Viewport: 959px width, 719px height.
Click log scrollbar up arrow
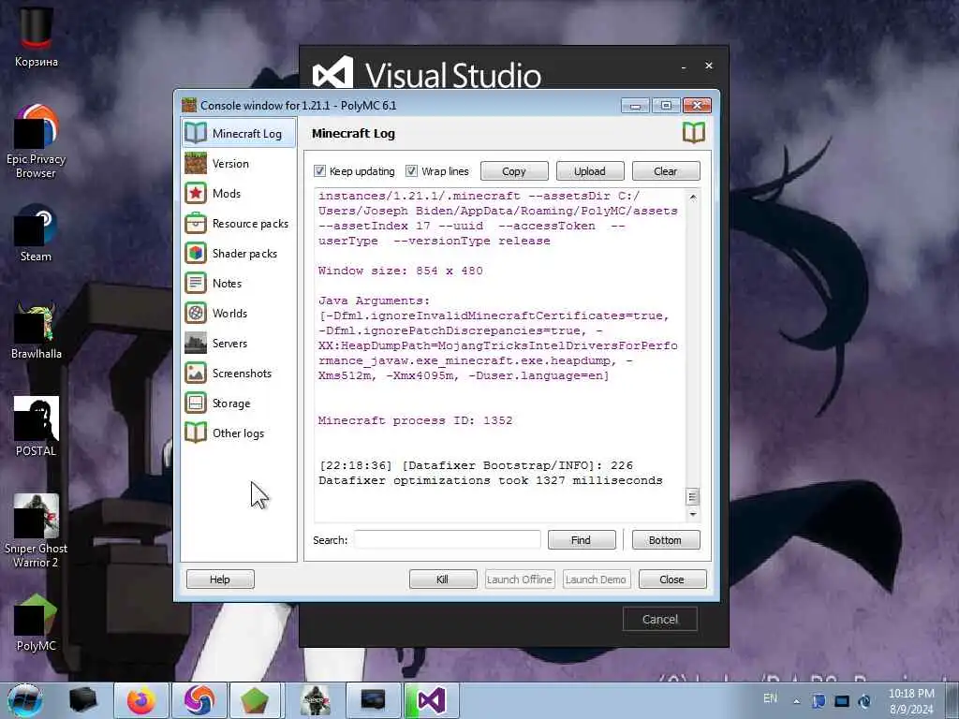692,197
